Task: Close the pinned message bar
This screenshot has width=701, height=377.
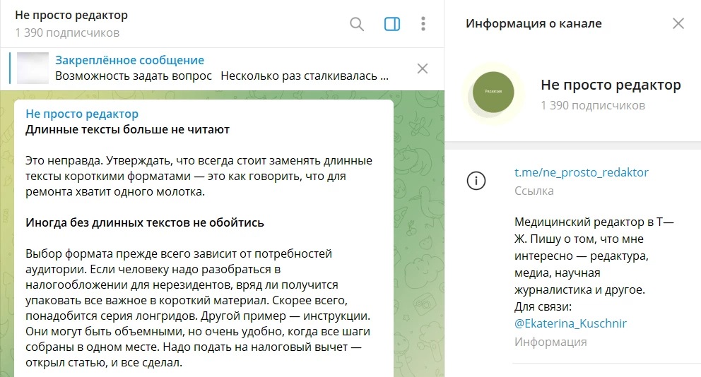Action: 423,68
